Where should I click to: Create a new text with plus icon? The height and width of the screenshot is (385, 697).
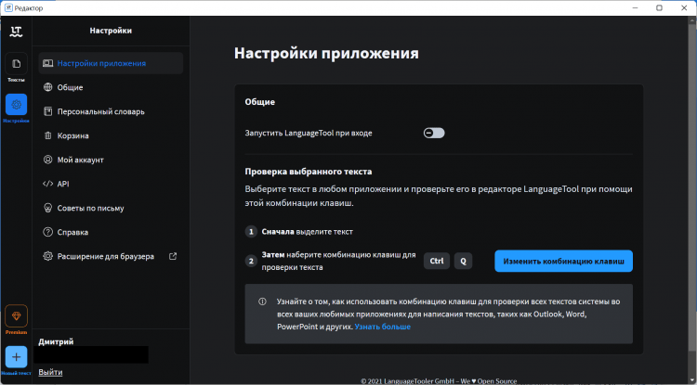tap(16, 357)
